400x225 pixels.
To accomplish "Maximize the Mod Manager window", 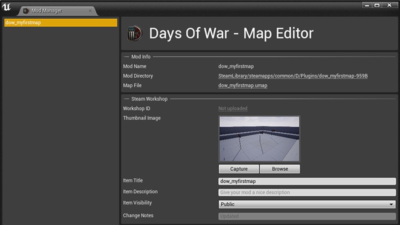I will pos(377,5).
